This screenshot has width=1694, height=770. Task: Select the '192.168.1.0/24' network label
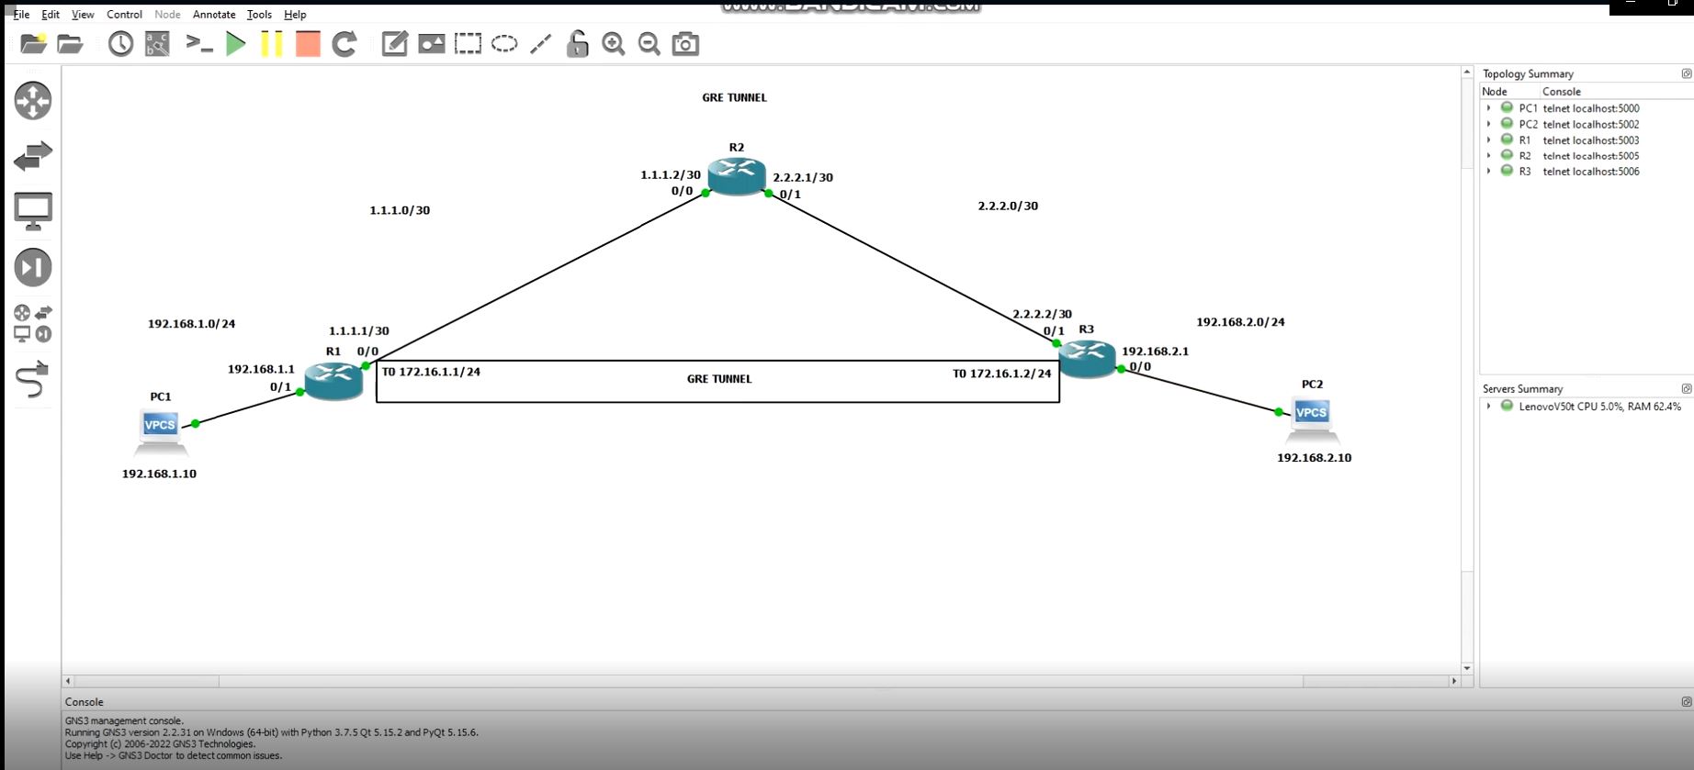[191, 324]
